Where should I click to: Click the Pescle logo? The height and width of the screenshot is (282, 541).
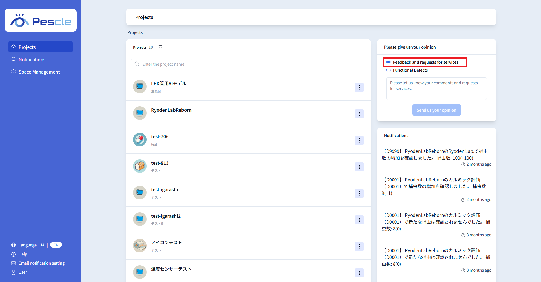coord(41,21)
